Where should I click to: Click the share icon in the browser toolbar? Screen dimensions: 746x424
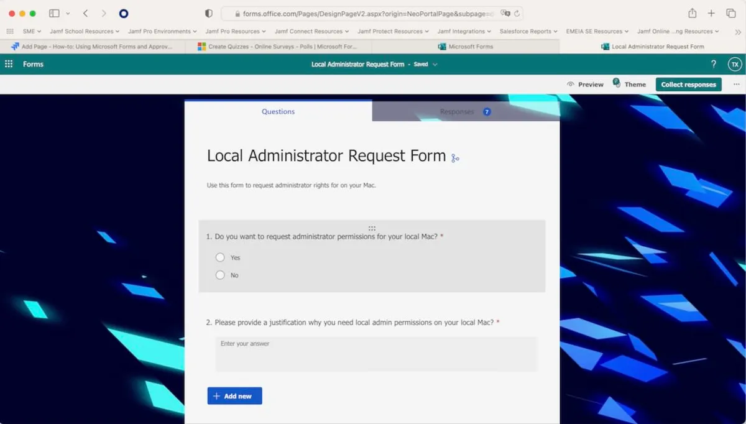point(692,12)
